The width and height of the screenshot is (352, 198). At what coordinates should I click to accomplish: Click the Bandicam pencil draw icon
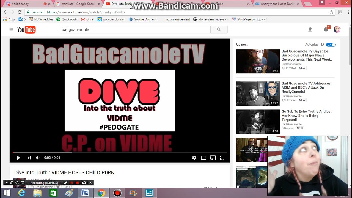click(x=66, y=183)
